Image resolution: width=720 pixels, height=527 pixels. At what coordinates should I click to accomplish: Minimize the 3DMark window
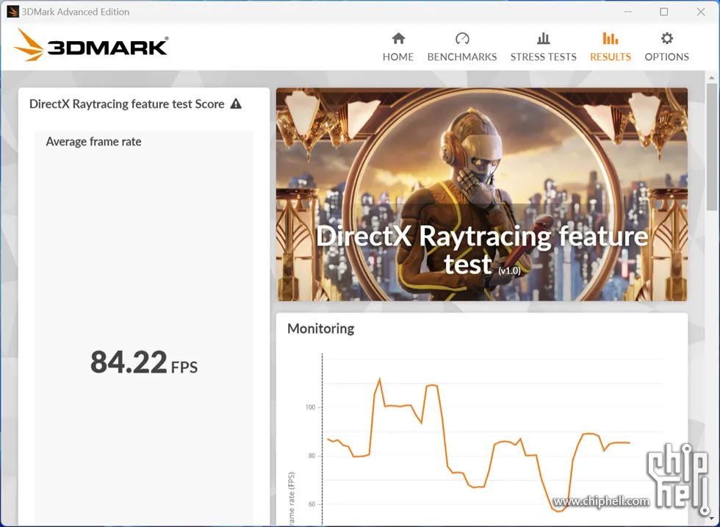pyautogui.click(x=628, y=12)
